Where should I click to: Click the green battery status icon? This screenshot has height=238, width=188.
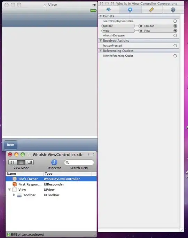tap(93, 10)
